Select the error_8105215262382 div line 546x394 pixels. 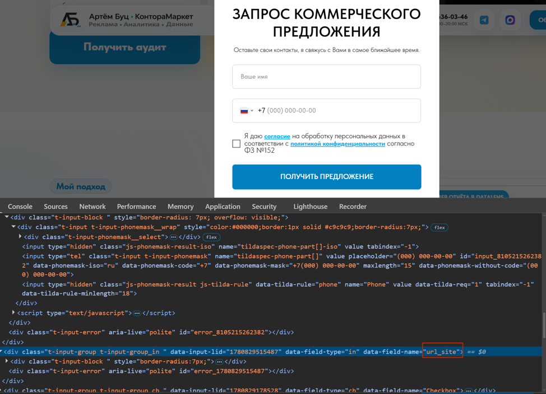coord(151,332)
